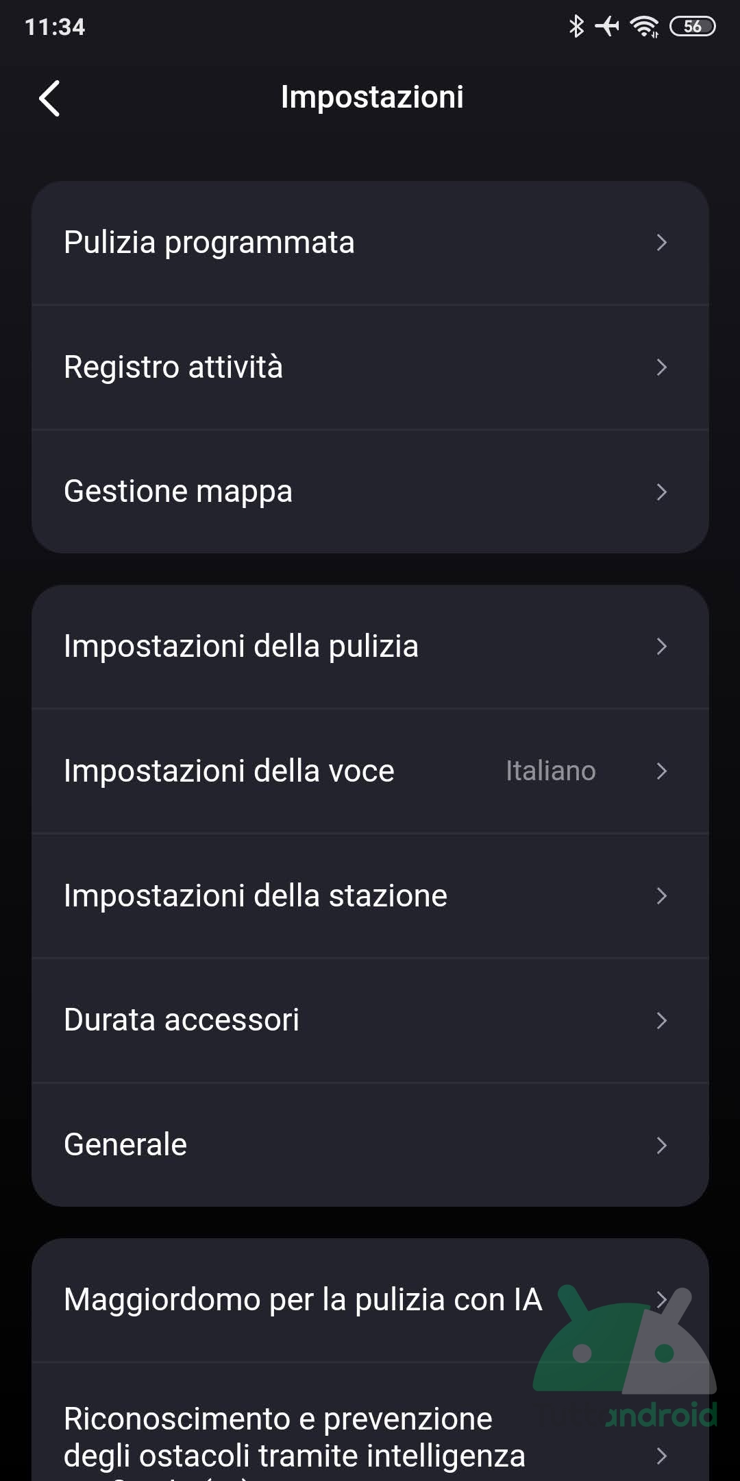Screen dimensions: 740x1481
Task: Tap the Bluetooth status icon
Action: tap(576, 27)
